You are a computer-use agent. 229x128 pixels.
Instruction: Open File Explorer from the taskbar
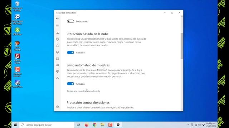point(102,125)
